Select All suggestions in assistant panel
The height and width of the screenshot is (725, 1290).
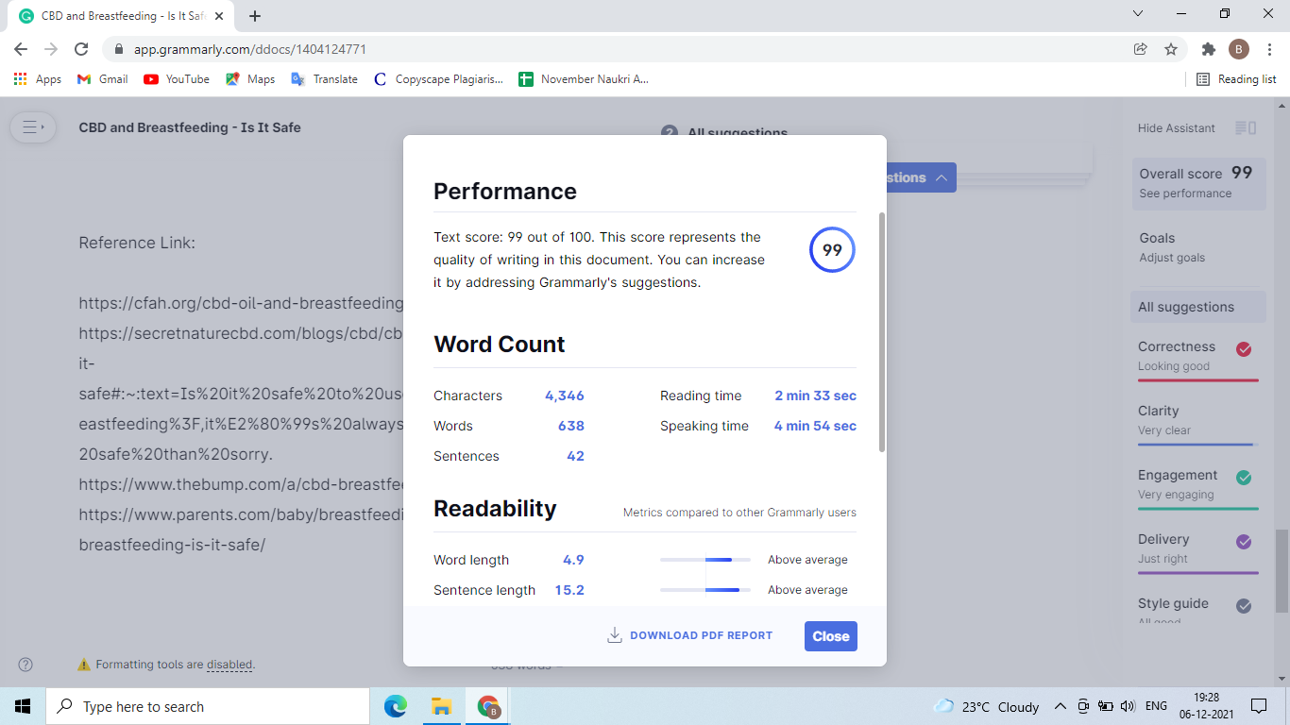point(1198,307)
